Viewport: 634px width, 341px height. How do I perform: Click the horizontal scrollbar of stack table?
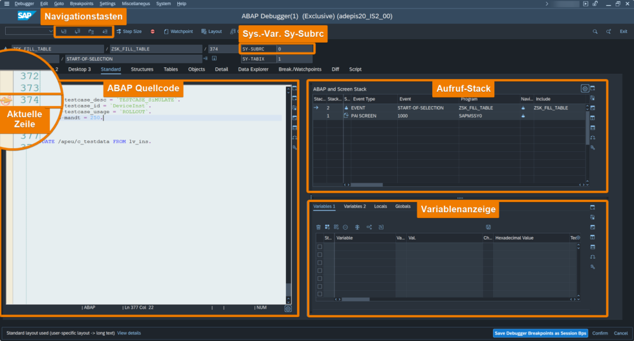pyautogui.click(x=366, y=185)
